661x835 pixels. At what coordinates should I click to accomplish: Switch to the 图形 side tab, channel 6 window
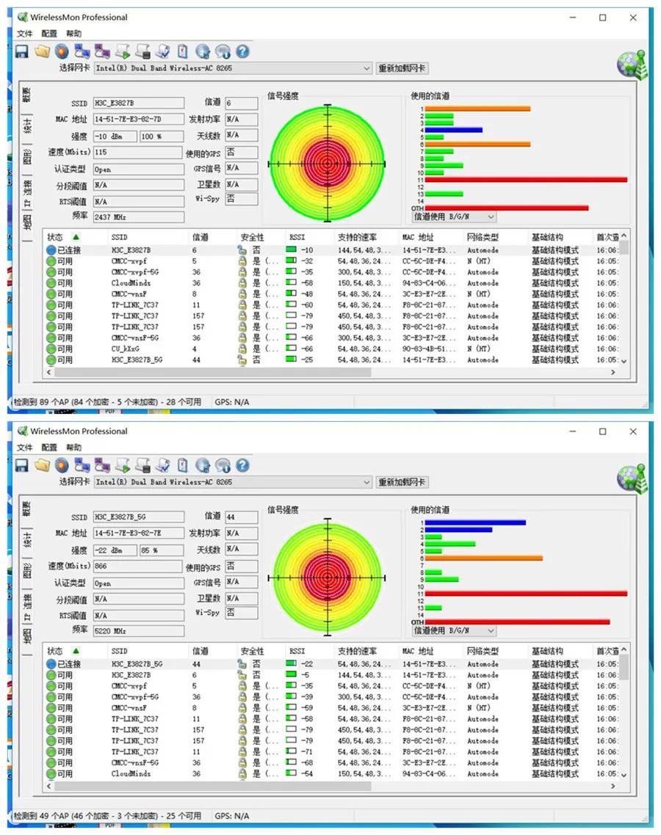[x=26, y=158]
